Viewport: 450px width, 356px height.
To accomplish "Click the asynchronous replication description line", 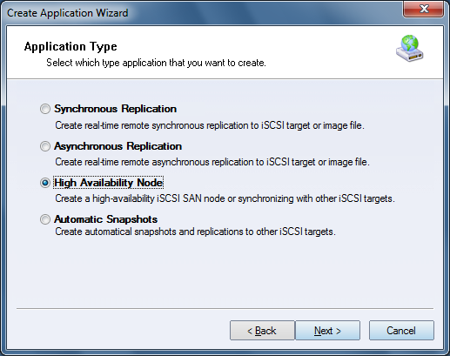I will pyautogui.click(x=212, y=162).
